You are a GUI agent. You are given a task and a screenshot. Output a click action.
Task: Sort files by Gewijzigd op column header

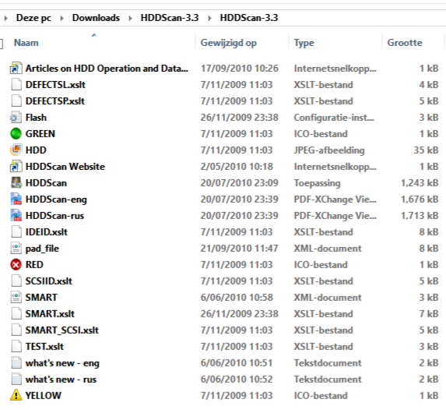[x=228, y=43]
